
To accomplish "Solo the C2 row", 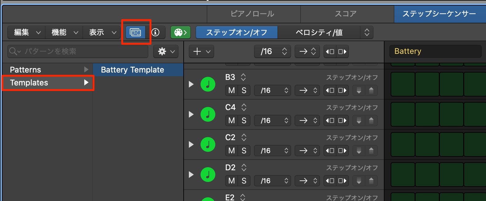I will (x=244, y=151).
